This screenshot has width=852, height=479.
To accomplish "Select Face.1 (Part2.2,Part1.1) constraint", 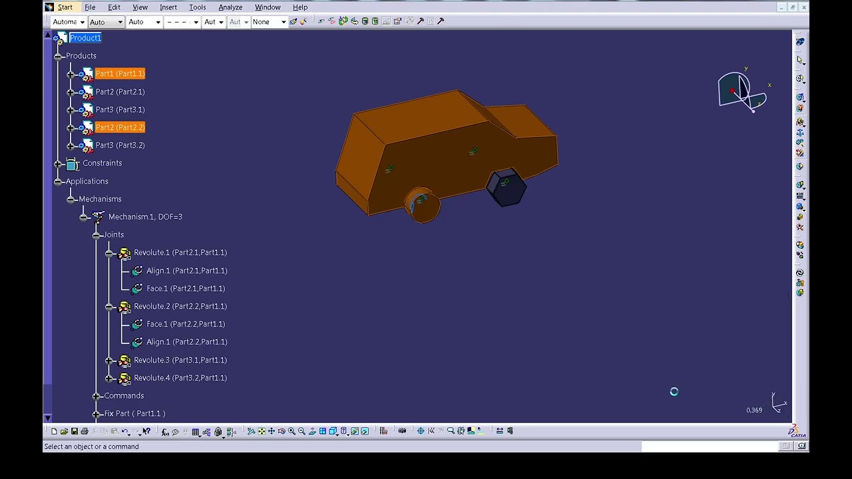I will coord(186,324).
